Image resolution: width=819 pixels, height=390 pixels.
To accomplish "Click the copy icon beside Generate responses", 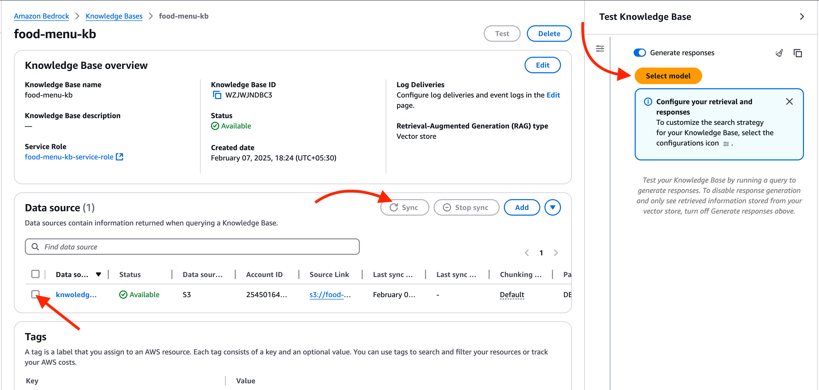I will 797,53.
